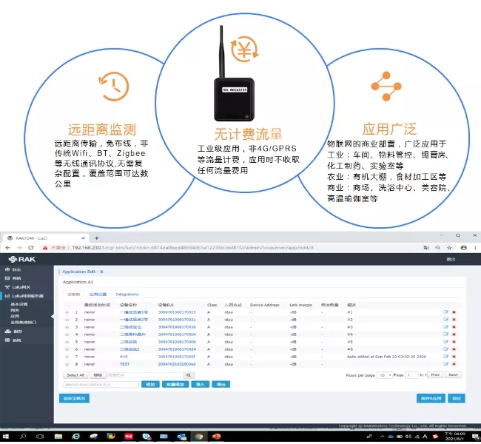
Task: Click the zoom magnifier icon in address bar
Action: pyautogui.click(x=438, y=248)
